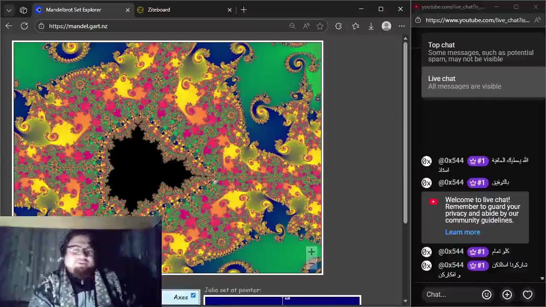Image resolution: width=546 pixels, height=307 pixels.
Task: Open the page zoom magnifier icon
Action: pos(292,26)
